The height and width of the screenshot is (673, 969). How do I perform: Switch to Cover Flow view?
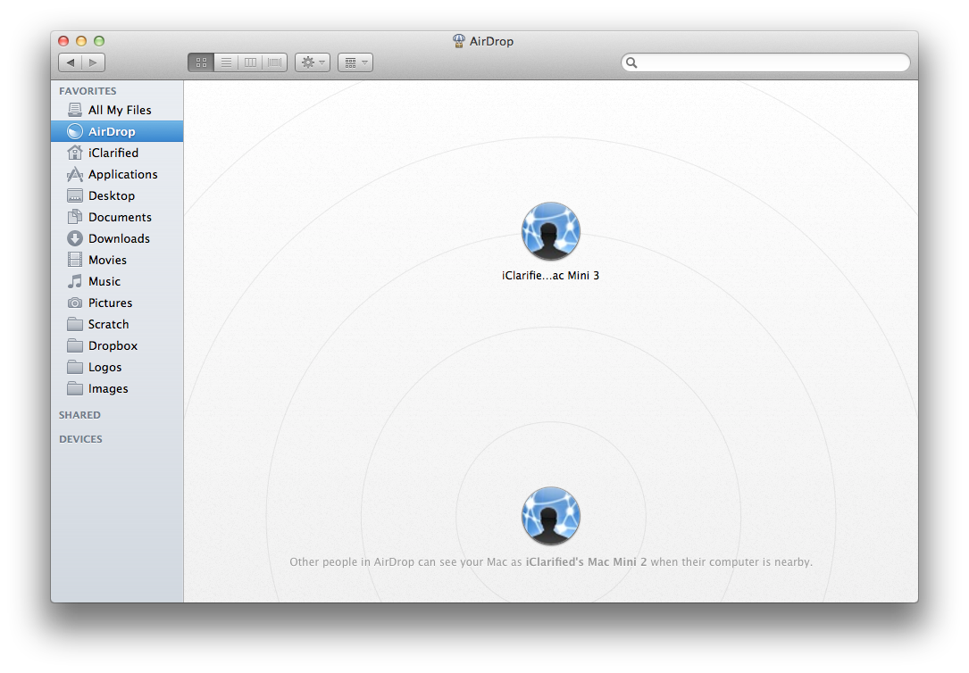[x=275, y=62]
